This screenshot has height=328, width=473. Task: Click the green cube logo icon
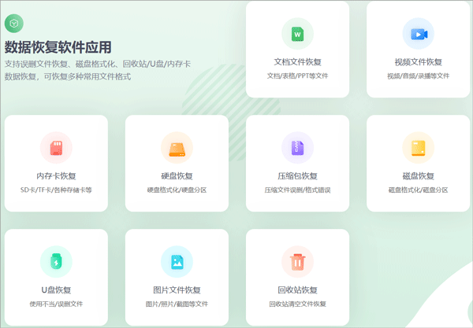click(x=14, y=23)
